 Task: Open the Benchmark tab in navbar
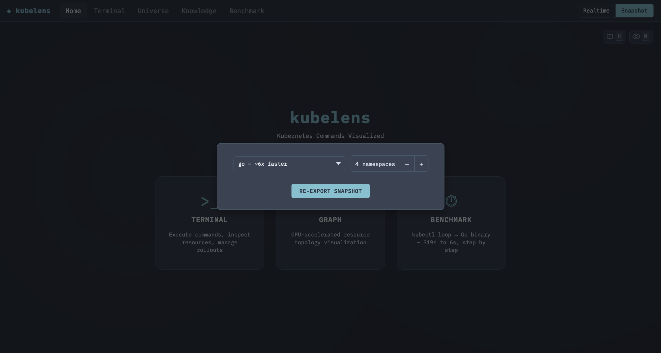247,11
